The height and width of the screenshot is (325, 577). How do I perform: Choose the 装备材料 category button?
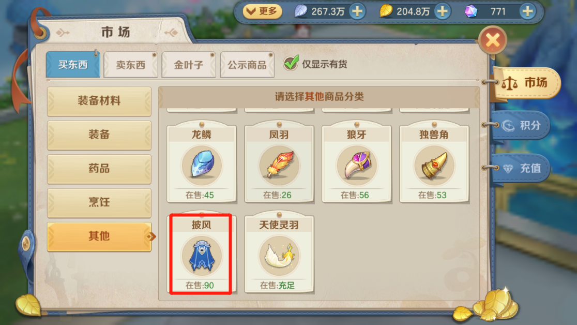[x=99, y=101]
